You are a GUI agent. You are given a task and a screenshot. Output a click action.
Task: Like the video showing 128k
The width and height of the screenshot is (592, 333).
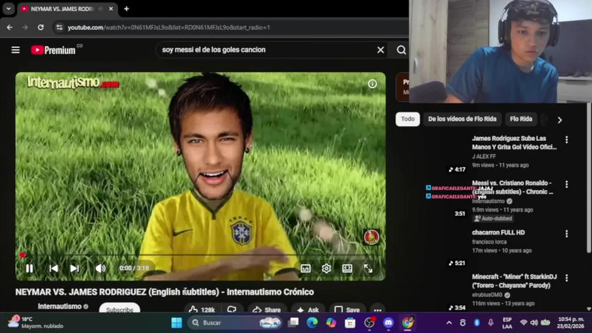click(202, 310)
